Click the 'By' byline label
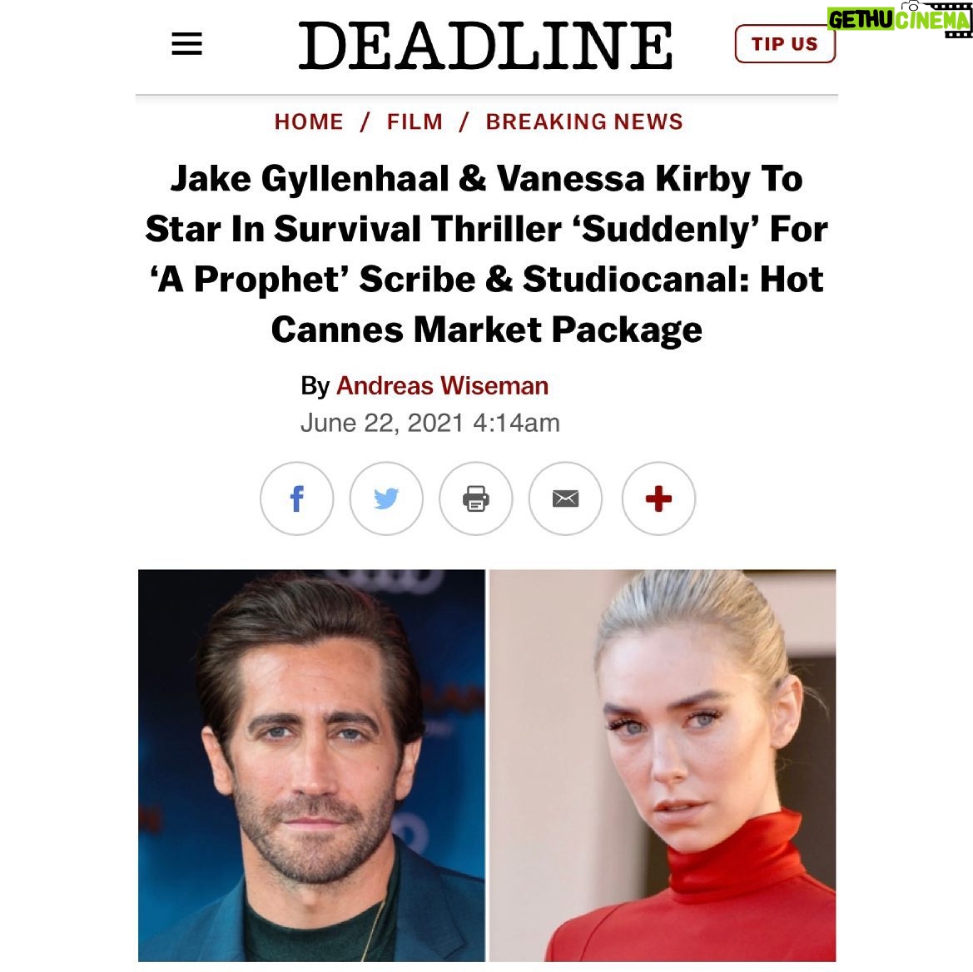This screenshot has height=972, width=973. click(315, 386)
